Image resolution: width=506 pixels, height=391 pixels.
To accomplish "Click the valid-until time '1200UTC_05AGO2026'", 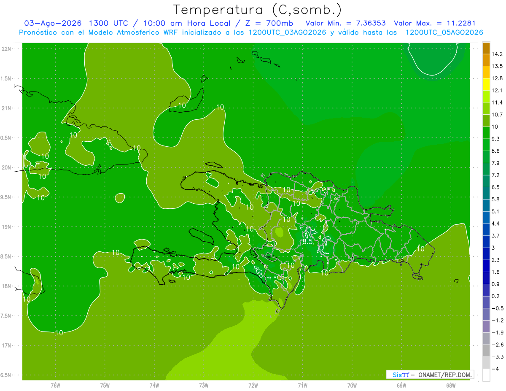I will 444,32.
